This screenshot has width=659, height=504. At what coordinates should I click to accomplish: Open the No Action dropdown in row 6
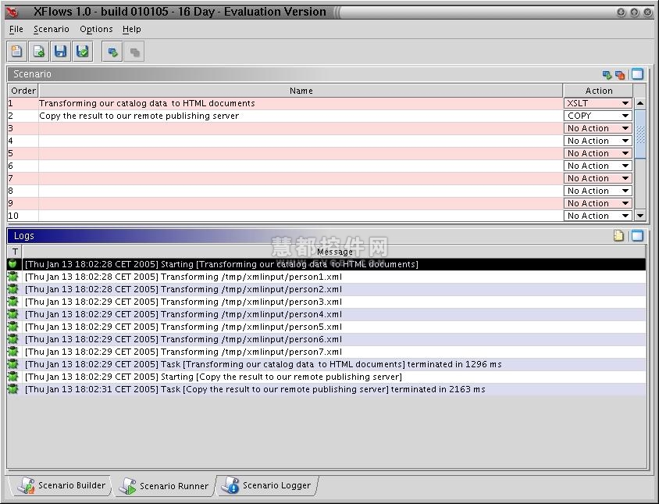597,166
